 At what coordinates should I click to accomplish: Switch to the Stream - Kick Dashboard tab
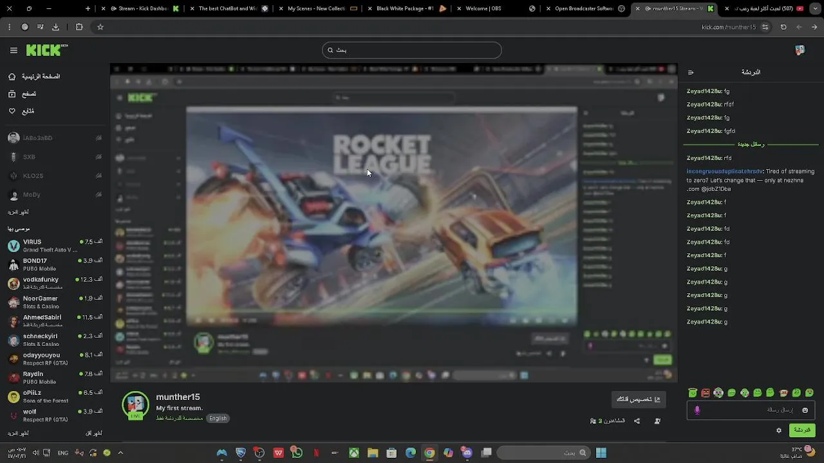[x=139, y=9]
